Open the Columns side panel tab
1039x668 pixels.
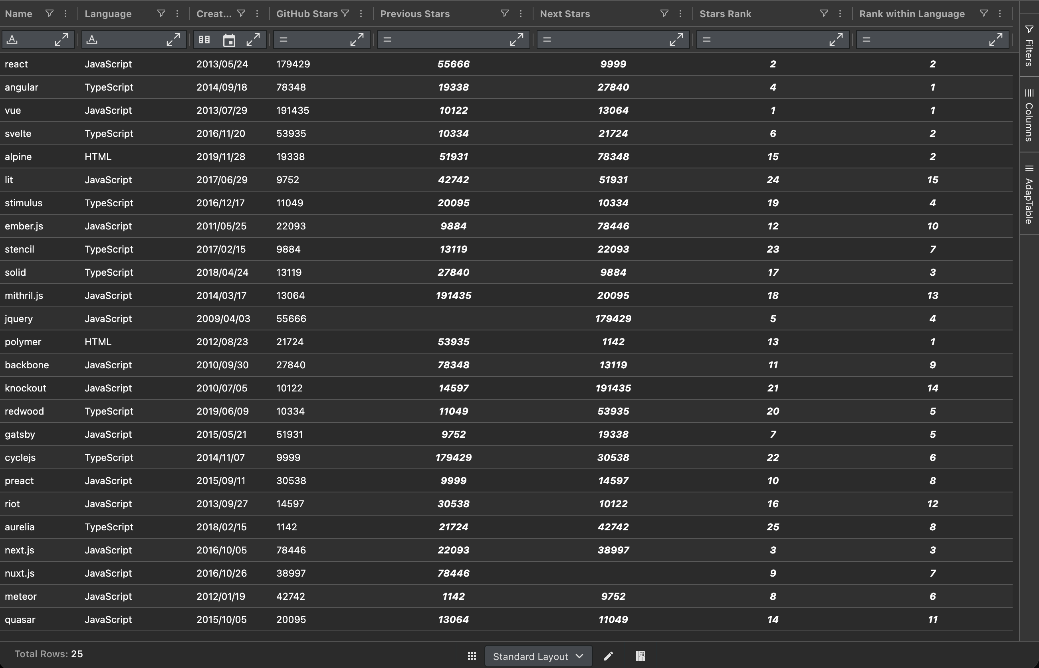[x=1029, y=115]
